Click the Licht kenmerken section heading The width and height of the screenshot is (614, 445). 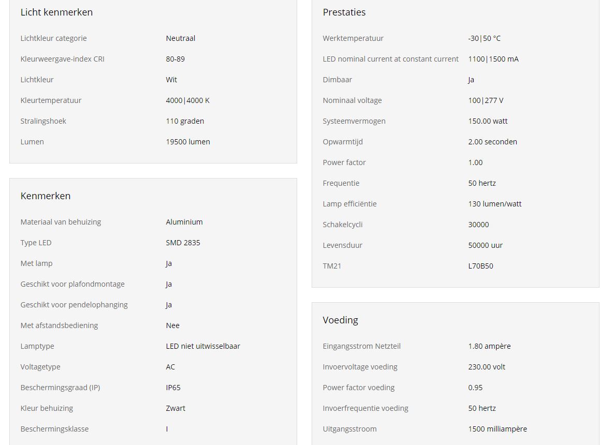(x=56, y=12)
